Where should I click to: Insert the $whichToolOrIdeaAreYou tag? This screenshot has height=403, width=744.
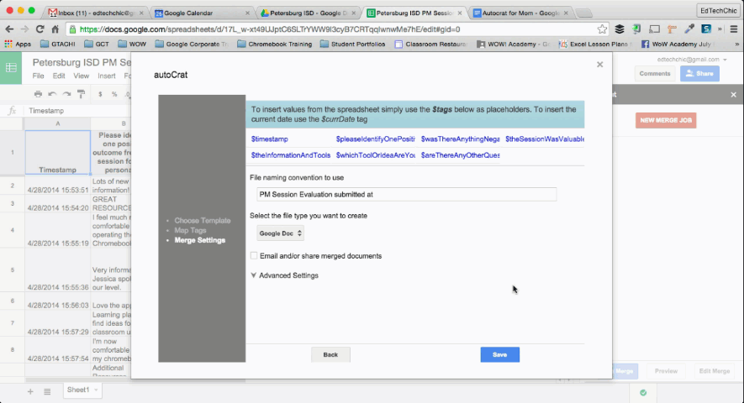coord(375,155)
